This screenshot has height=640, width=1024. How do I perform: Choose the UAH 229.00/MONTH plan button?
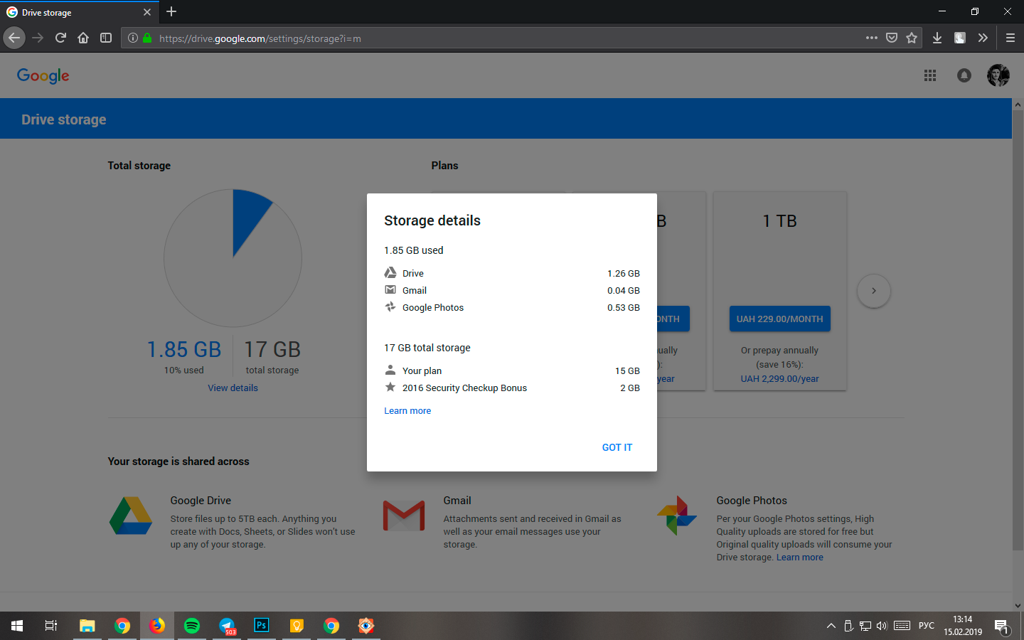pos(779,319)
